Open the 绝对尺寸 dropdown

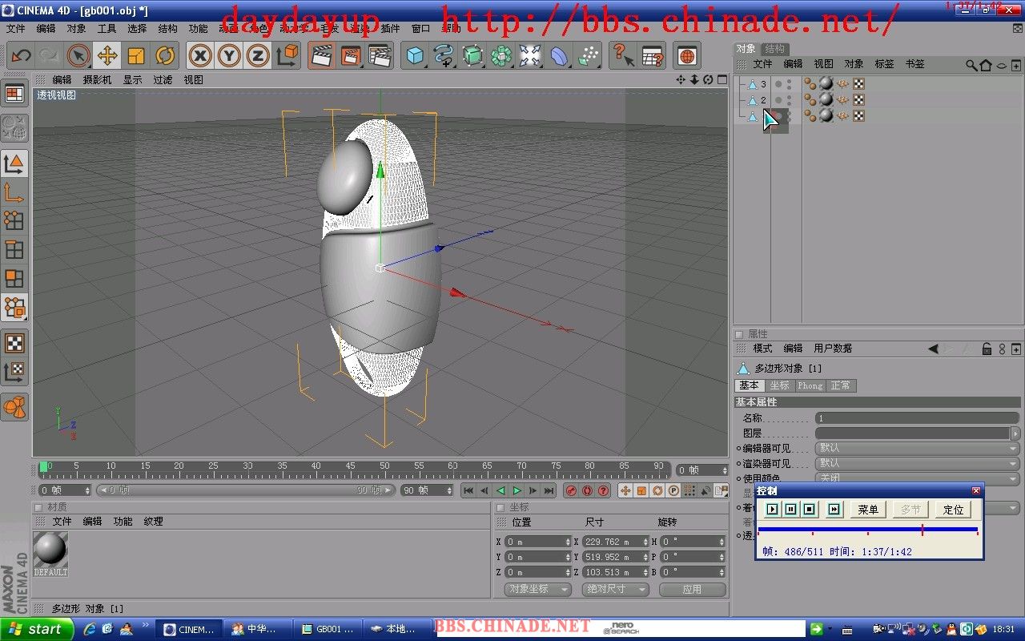pos(614,589)
